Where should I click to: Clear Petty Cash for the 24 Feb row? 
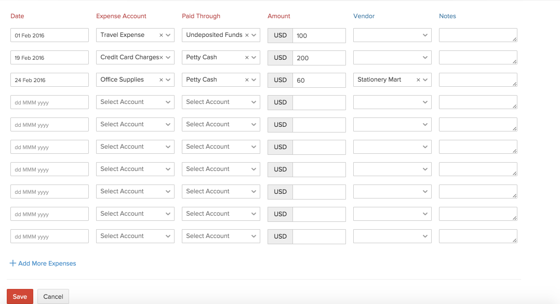point(247,80)
